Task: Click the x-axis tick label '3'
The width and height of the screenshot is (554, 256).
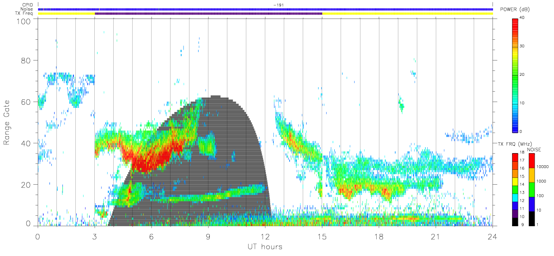Action: click(x=95, y=236)
